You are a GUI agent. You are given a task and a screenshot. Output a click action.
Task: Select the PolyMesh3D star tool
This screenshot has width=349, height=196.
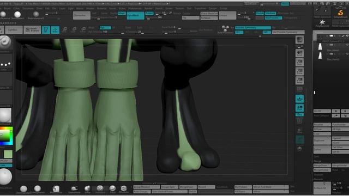[322, 23]
